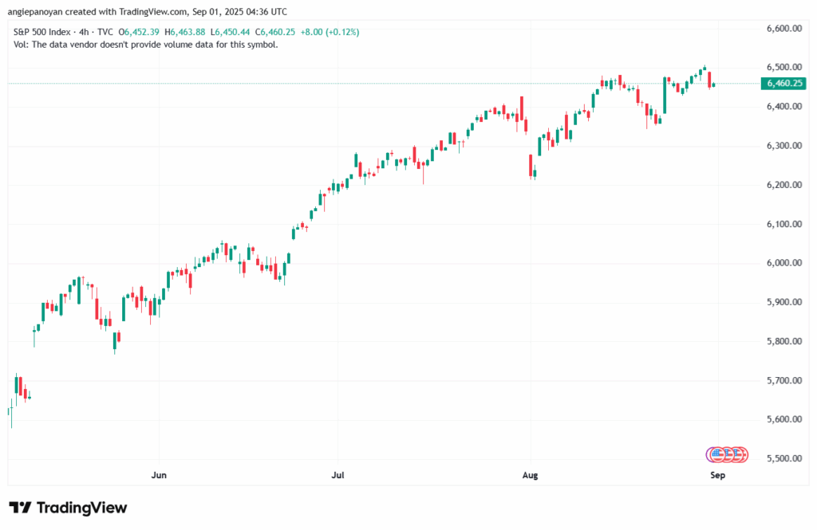Image resolution: width=817 pixels, height=530 pixels.
Task: Click the TVC data source label
Action: 105,32
